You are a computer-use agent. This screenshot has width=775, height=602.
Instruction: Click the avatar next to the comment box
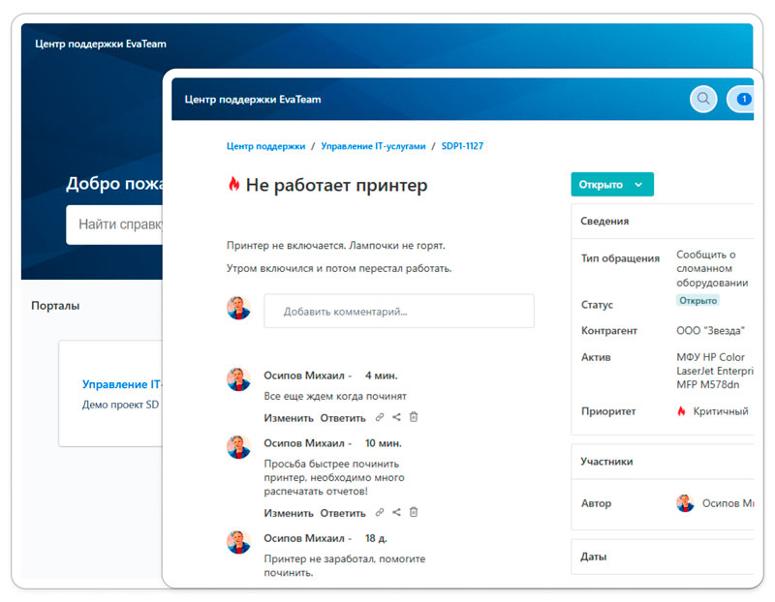click(x=238, y=311)
